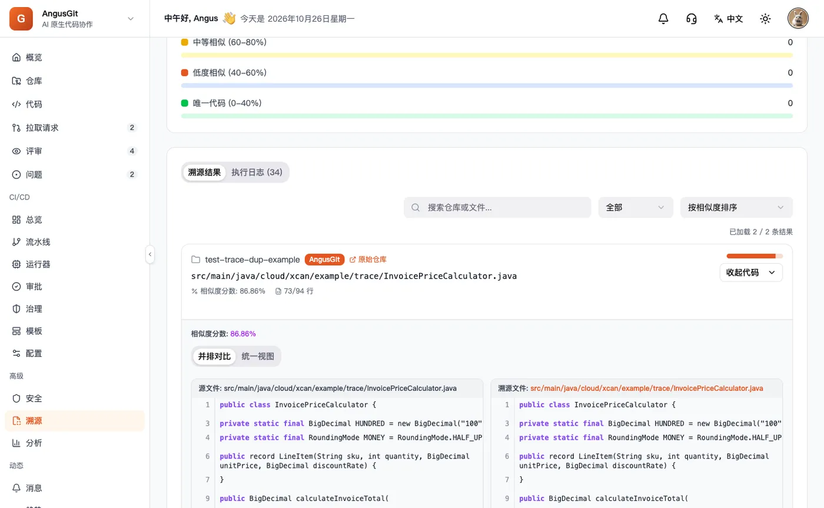The width and height of the screenshot is (824, 508).
Task: Open 安全 security item
Action: (75, 399)
